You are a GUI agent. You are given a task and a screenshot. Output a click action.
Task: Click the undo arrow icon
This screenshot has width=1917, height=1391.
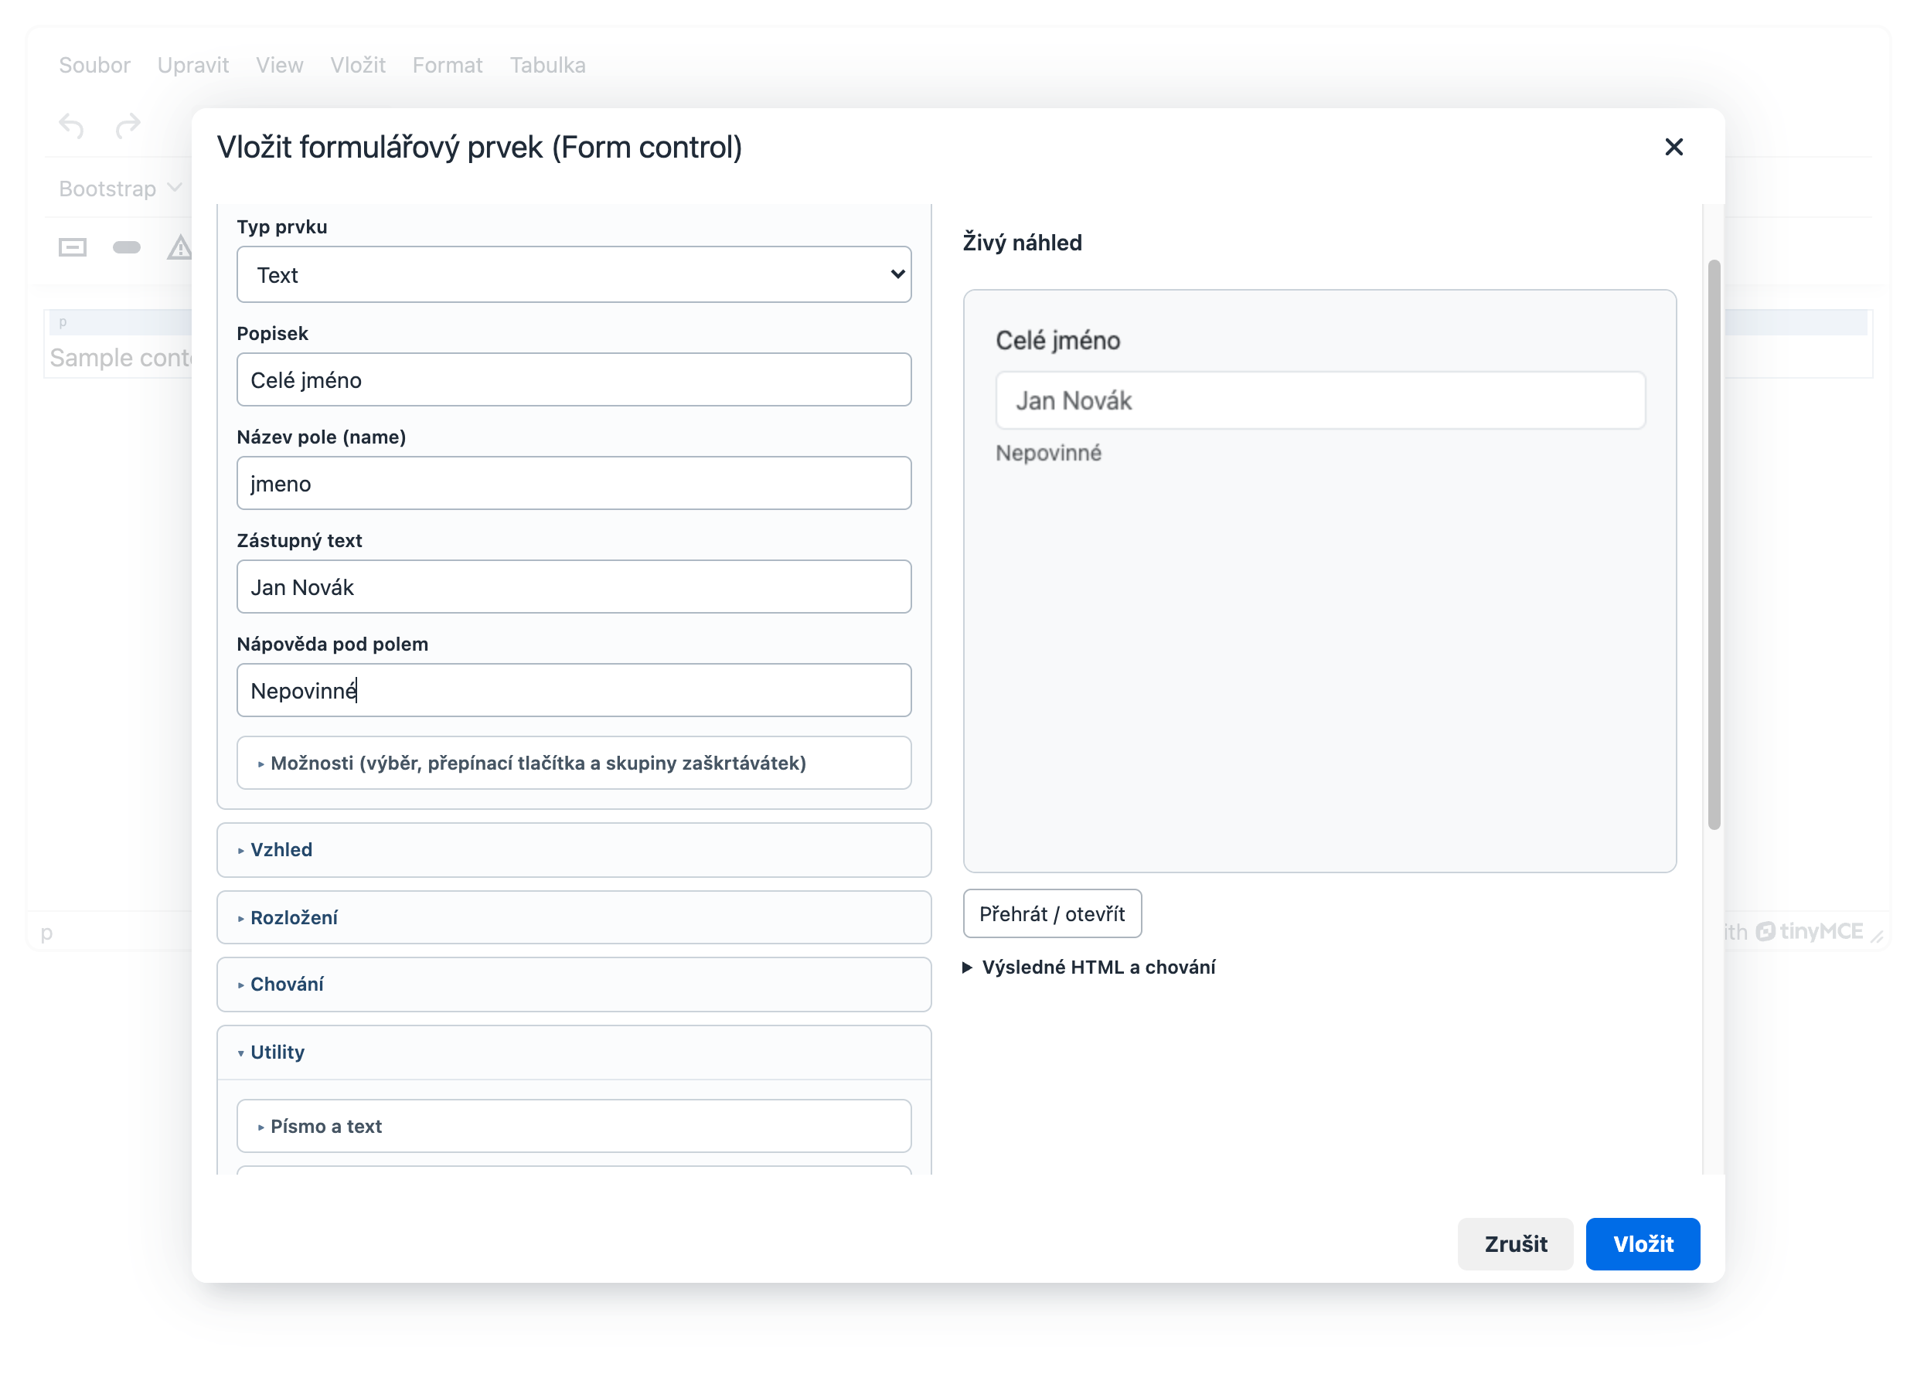coord(72,127)
